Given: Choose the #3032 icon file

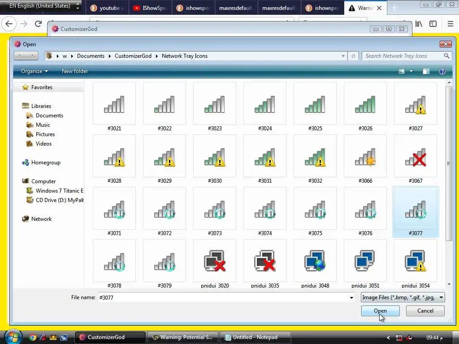Looking at the screenshot, I should pos(315,159).
